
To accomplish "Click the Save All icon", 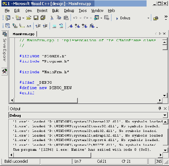I will (x=43, y=18).
